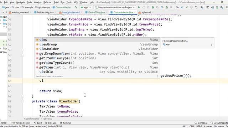This screenshot has height=128, width=228.
Task: Click the Git revert arrow icon
Action: [196, 7]
